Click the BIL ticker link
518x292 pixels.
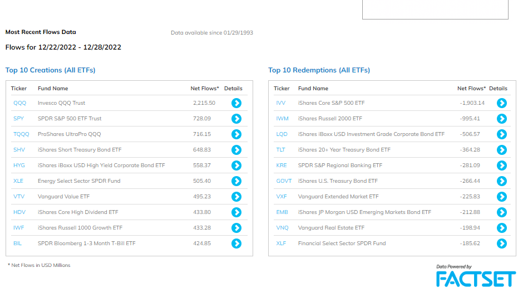point(17,244)
